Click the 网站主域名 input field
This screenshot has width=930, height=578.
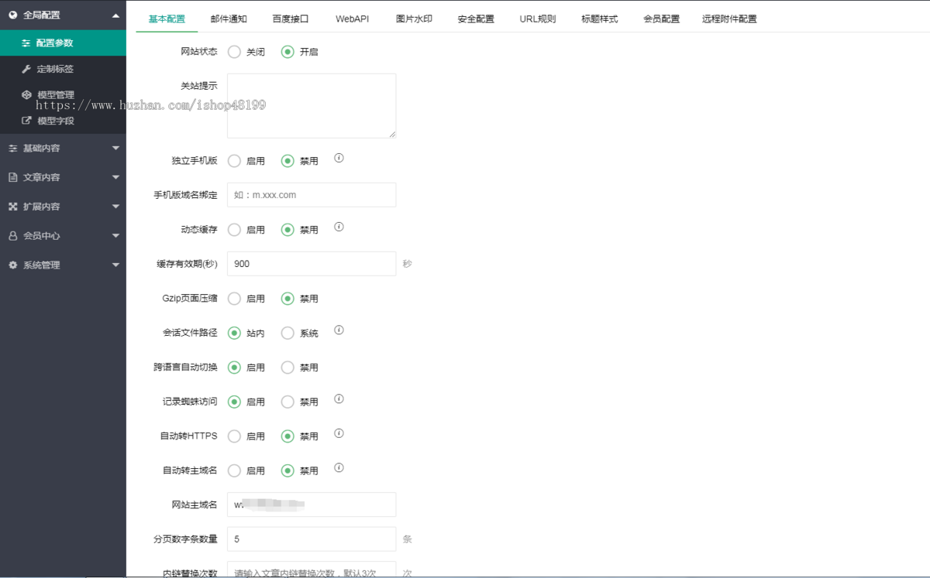coord(312,504)
